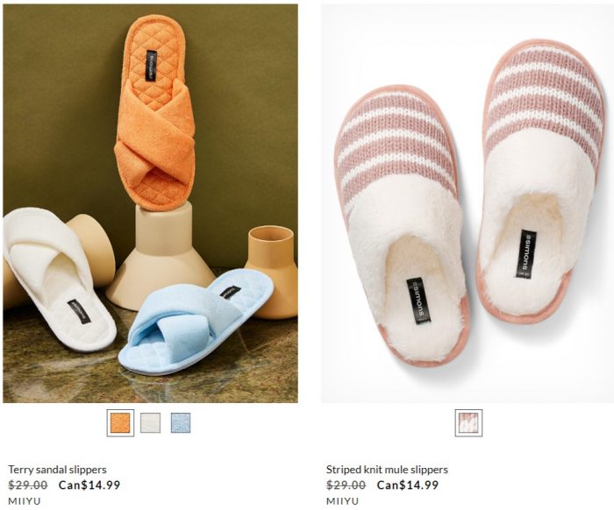Click the Simons label inside the right mule slipper

[x=526, y=254]
